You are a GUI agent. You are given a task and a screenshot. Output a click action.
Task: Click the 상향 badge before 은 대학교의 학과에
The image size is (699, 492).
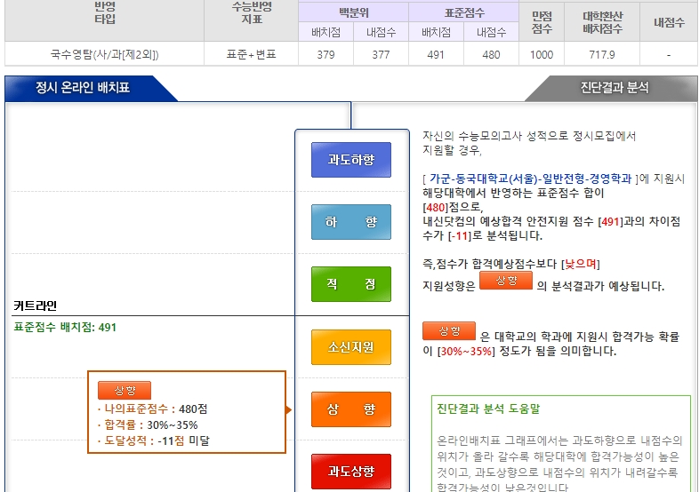click(x=449, y=331)
